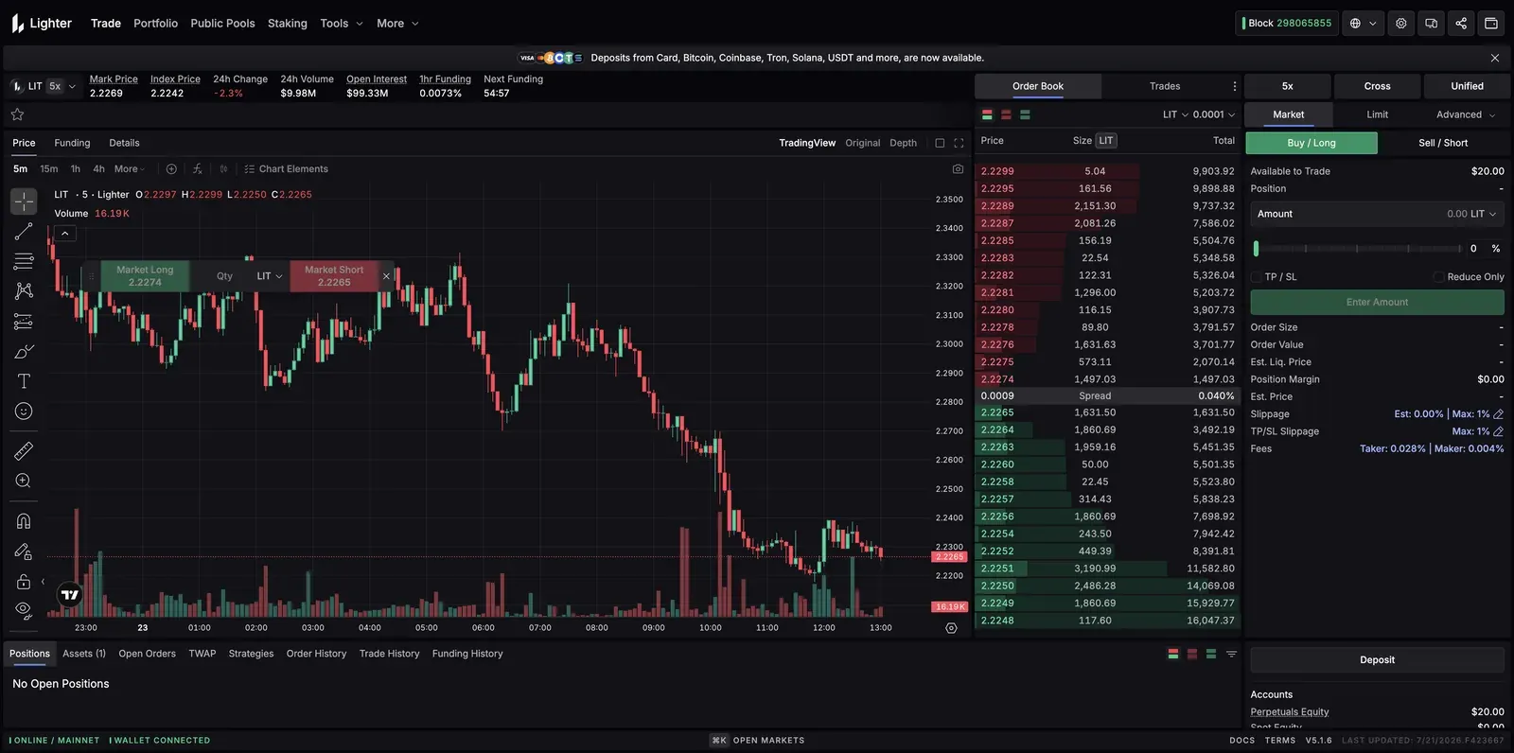Select the Text annotation tool

pos(24,381)
